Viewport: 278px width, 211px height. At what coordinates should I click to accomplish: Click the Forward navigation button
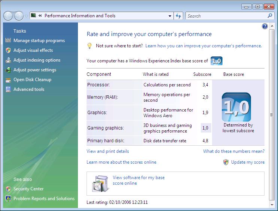(x=19, y=16)
